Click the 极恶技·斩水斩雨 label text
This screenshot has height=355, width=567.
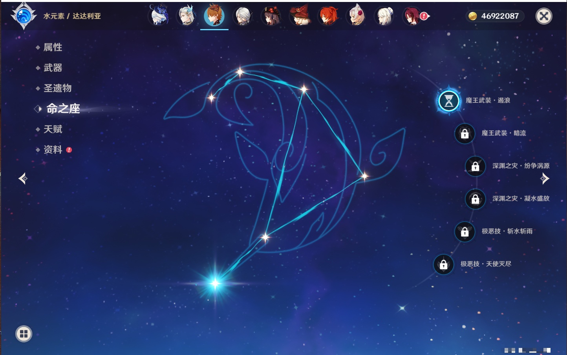coord(507,231)
